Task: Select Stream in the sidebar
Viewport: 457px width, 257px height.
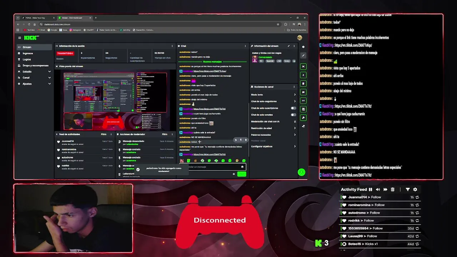Action: tap(34, 47)
